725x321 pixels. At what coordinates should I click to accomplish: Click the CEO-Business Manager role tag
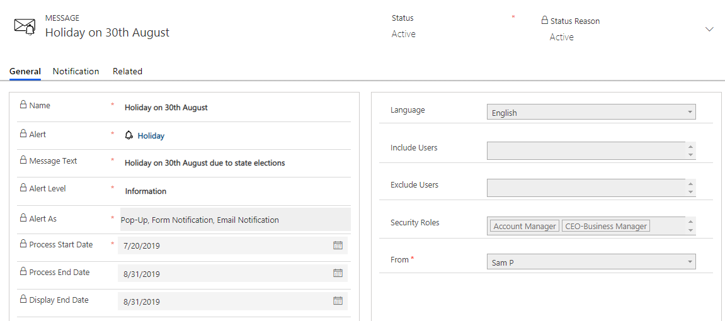point(605,226)
